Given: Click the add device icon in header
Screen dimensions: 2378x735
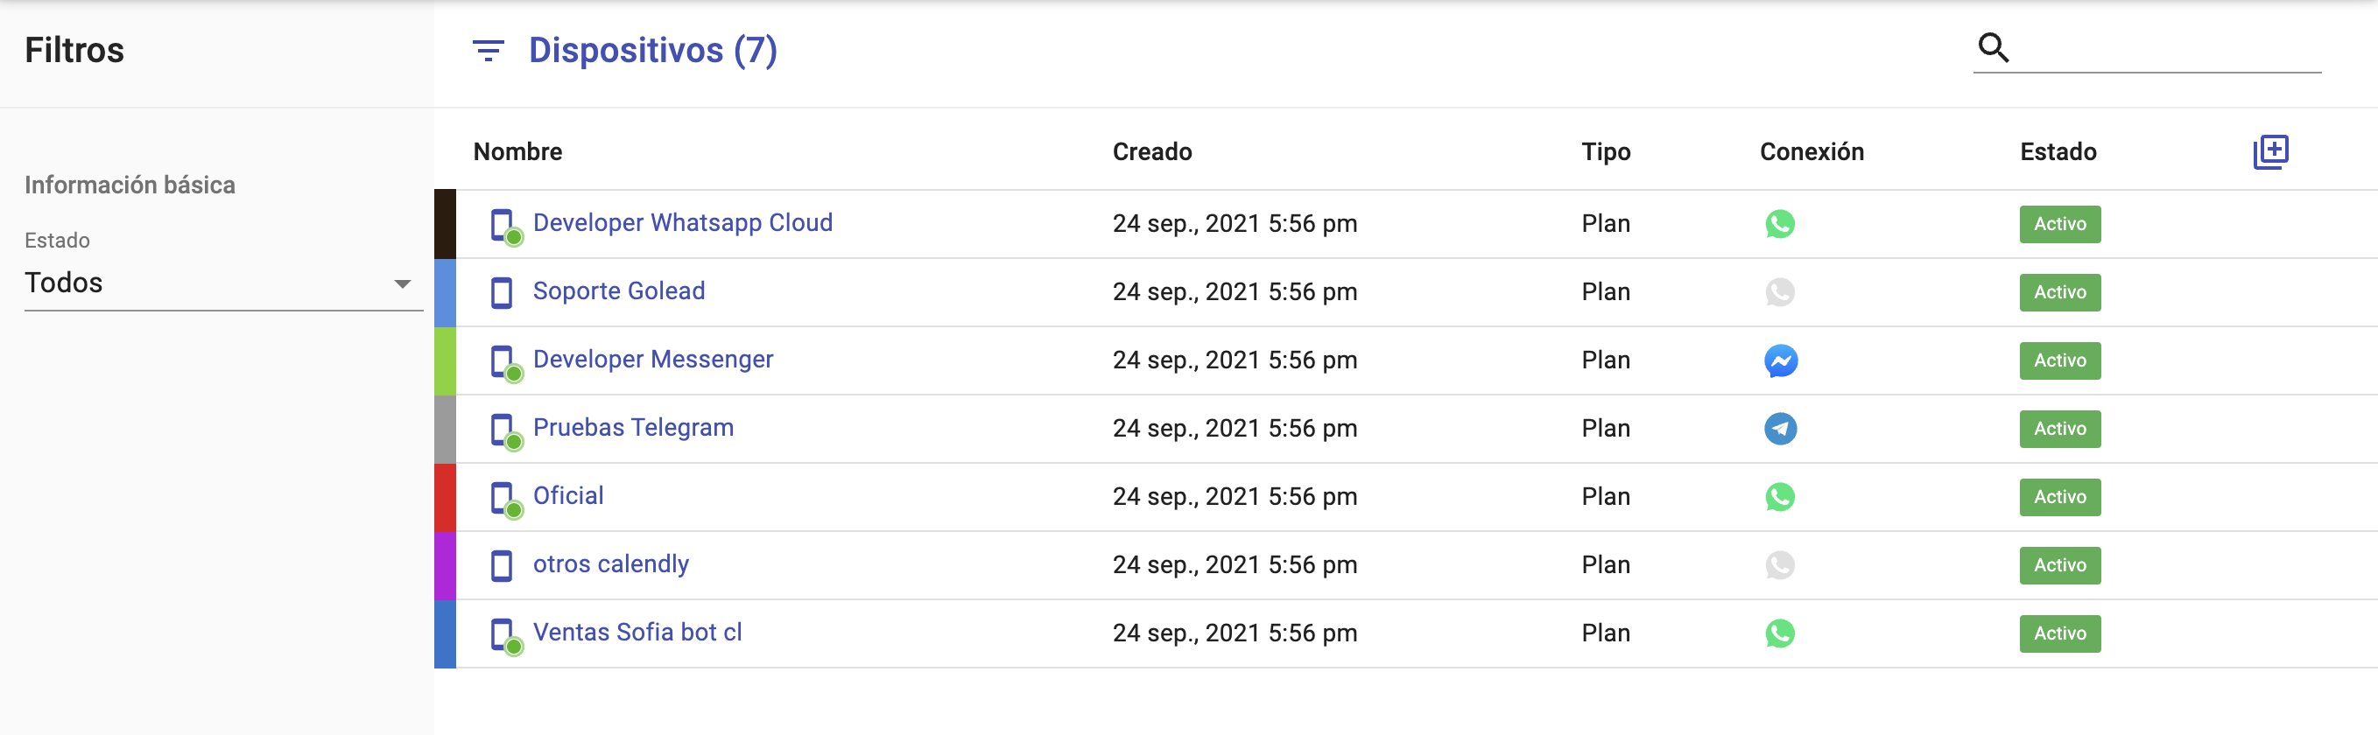Looking at the screenshot, I should point(2270,151).
